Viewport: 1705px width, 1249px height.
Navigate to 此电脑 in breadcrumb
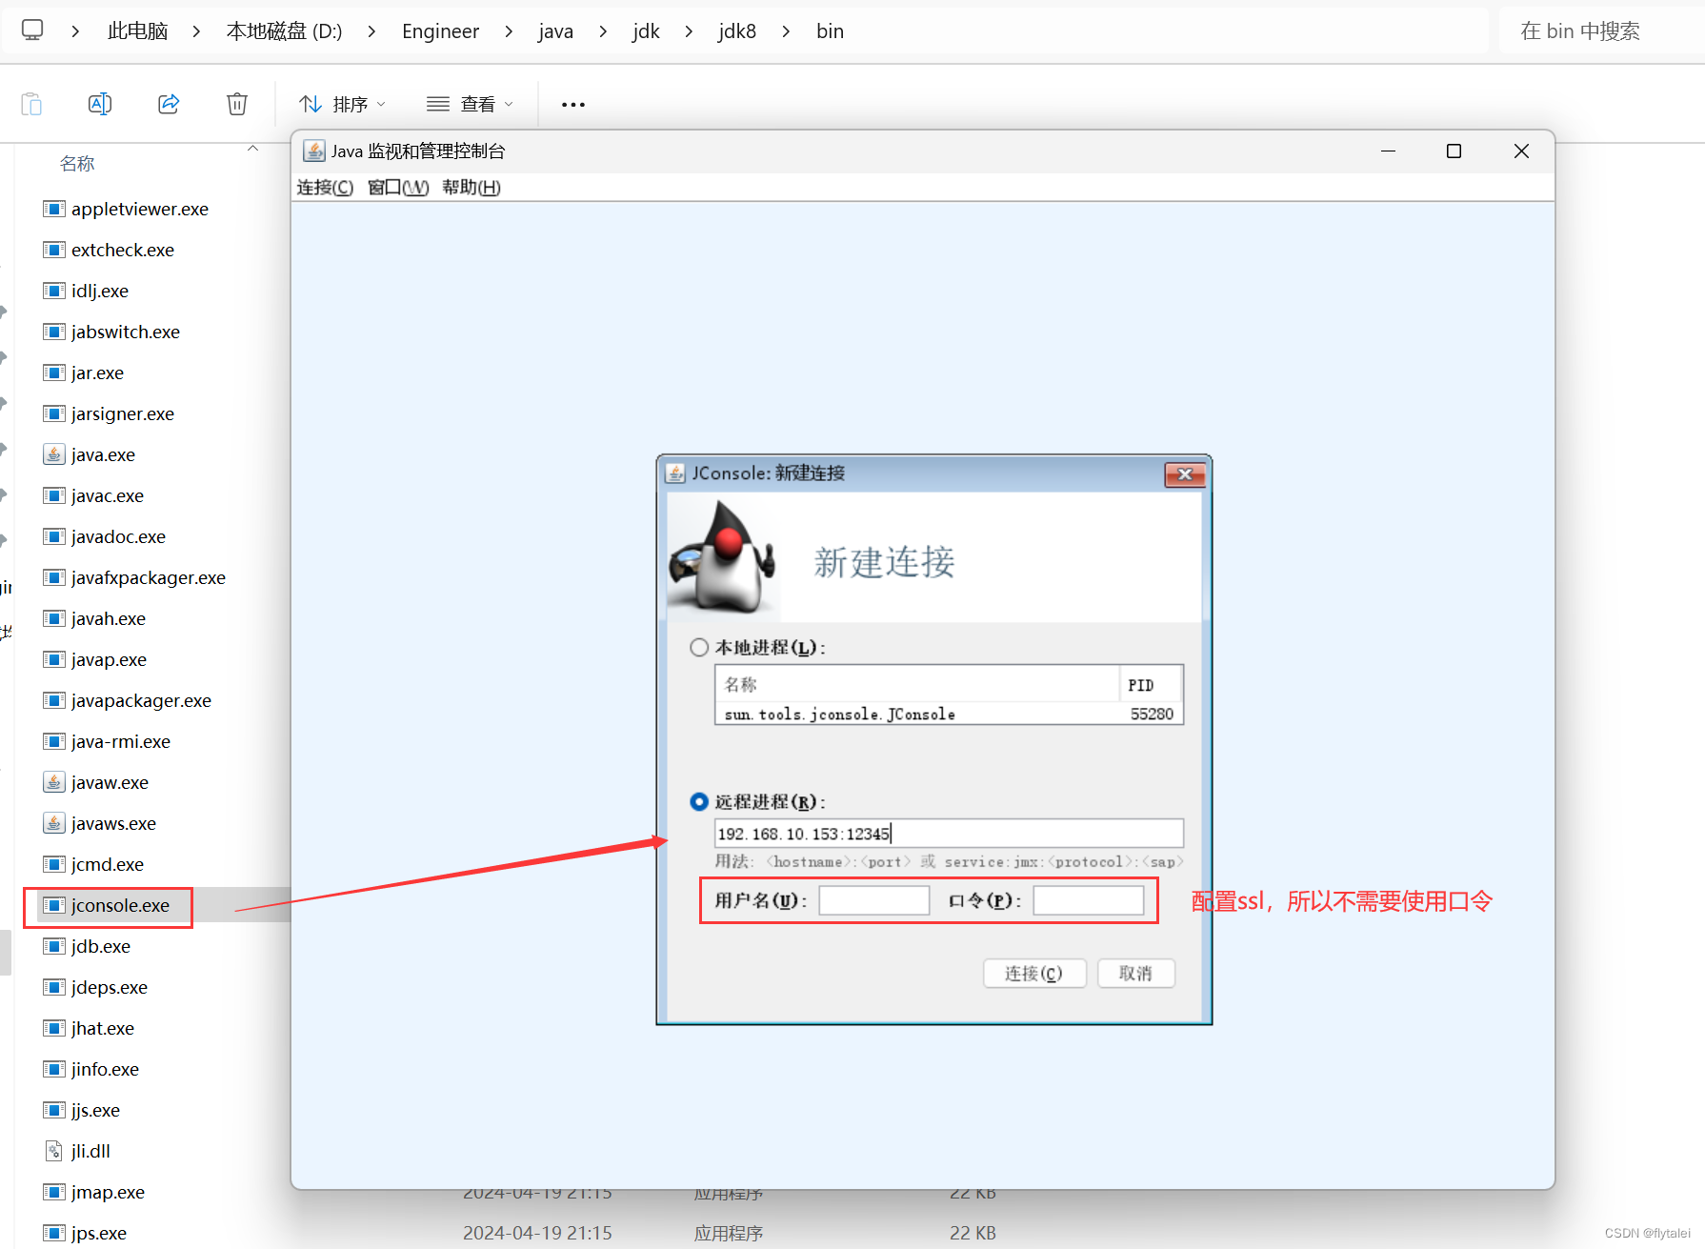click(x=138, y=31)
